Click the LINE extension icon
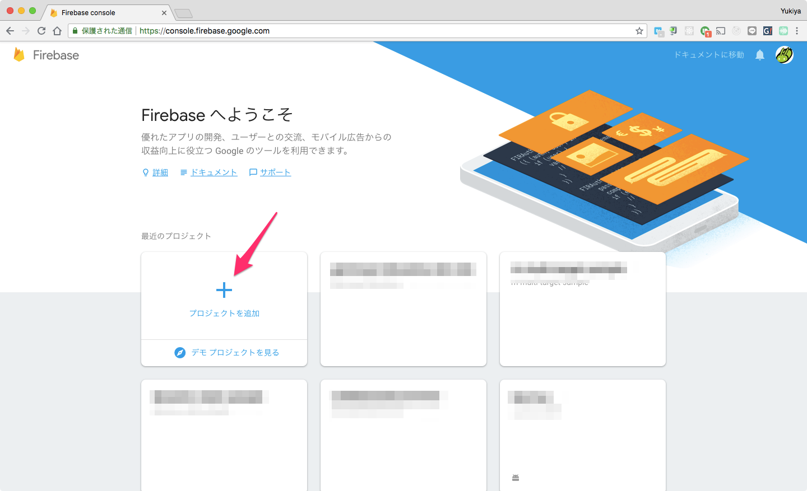 pos(752,31)
